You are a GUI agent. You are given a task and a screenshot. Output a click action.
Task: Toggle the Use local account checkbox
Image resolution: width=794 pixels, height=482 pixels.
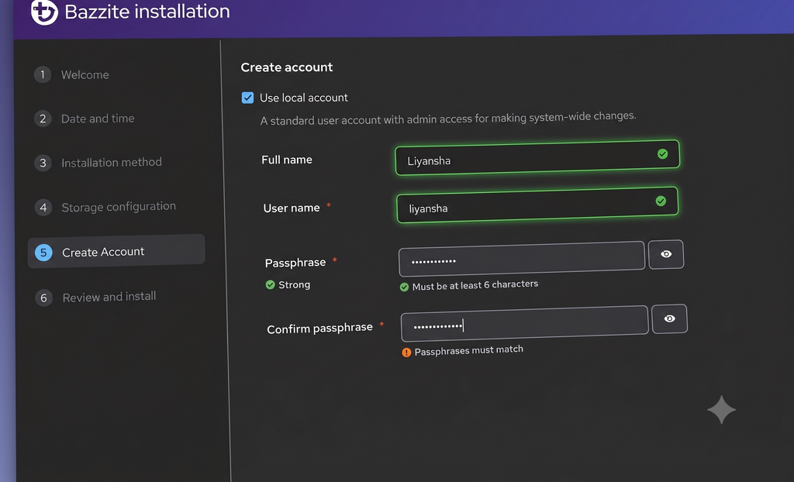[x=247, y=98]
